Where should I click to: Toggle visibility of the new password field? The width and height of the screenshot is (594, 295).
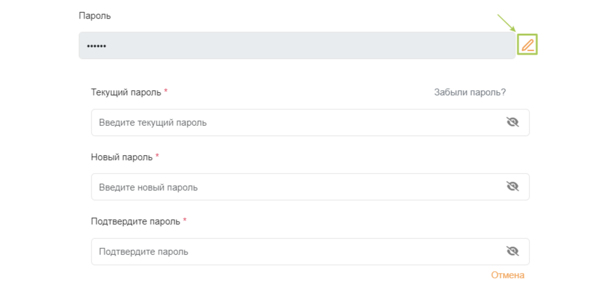512,186
